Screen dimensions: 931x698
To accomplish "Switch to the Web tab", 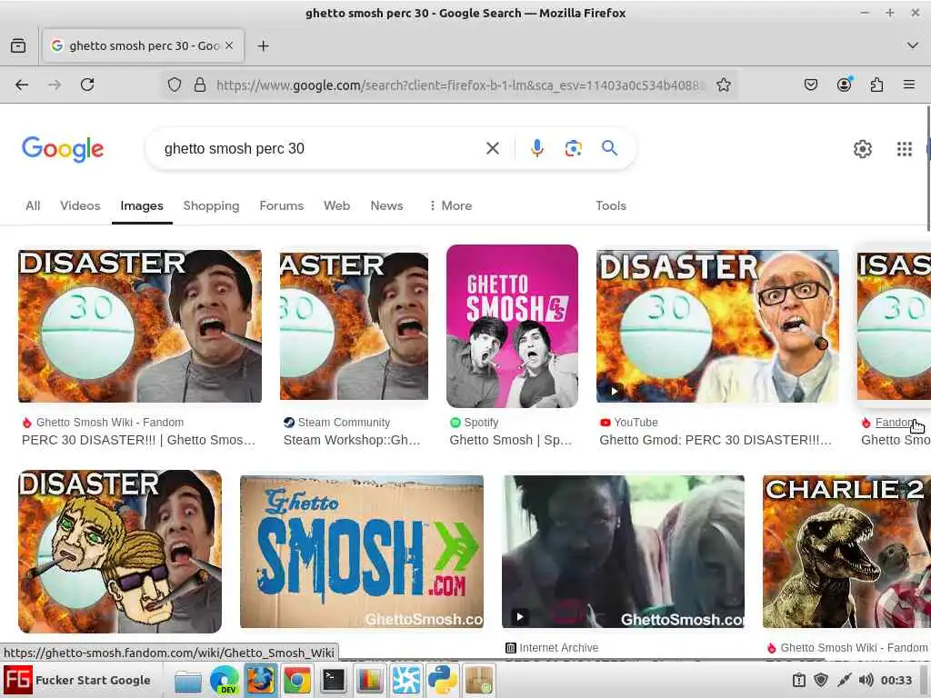I will click(336, 206).
